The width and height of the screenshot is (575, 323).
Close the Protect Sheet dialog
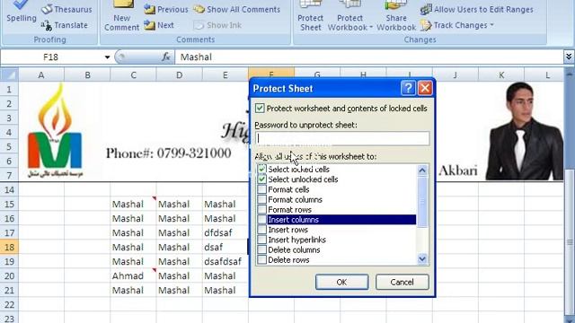425,88
